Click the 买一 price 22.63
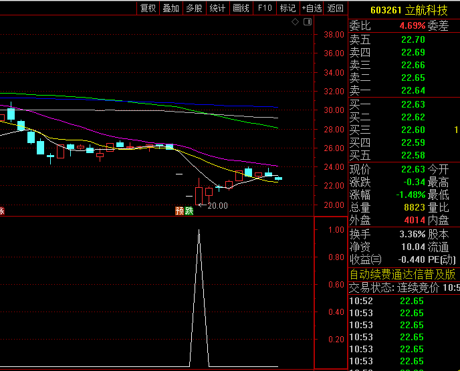The width and height of the screenshot is (460, 371). point(413,104)
